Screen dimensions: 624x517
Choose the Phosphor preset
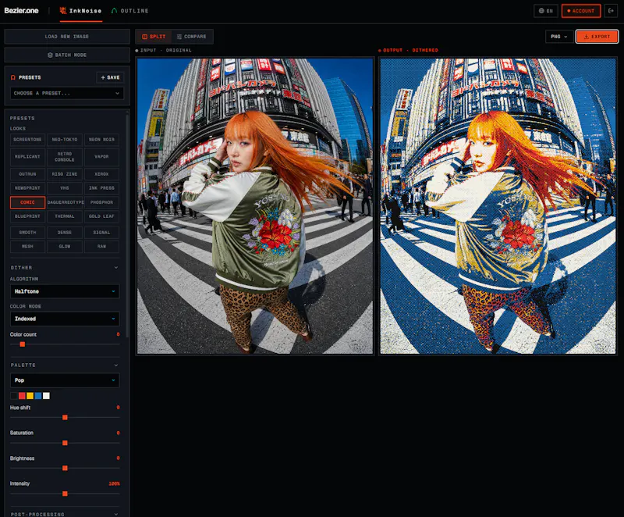tap(101, 202)
